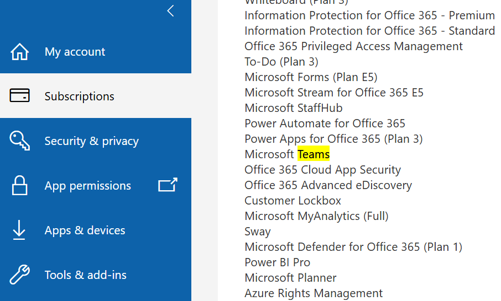Click the Power BI Pro entry
The width and height of the screenshot is (501, 301).
click(x=278, y=262)
